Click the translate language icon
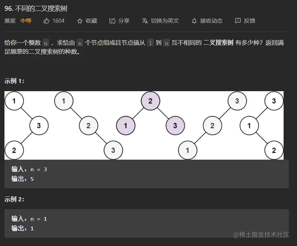297x246 pixels. pyautogui.click(x=145, y=21)
